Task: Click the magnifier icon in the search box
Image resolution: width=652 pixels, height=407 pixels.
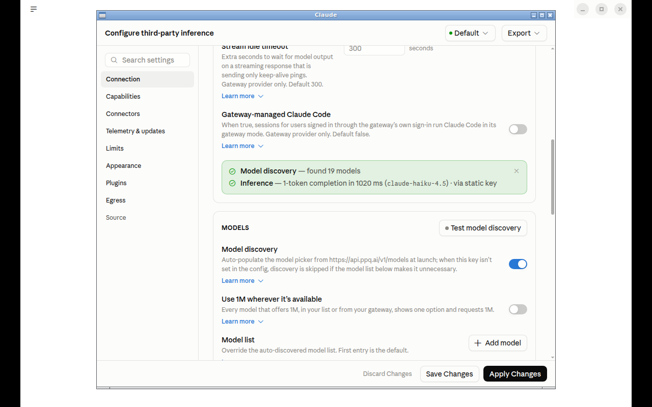Action: coord(114,60)
